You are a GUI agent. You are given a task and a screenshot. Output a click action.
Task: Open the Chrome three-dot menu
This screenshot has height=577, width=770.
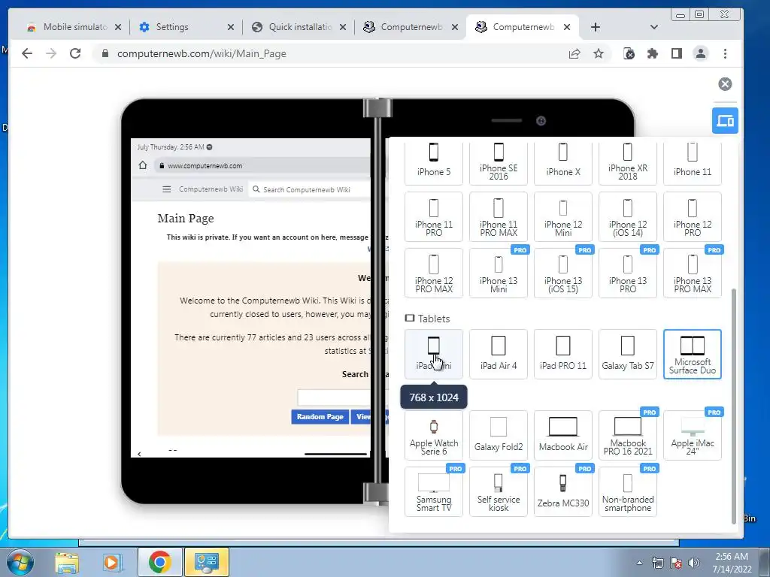725,54
